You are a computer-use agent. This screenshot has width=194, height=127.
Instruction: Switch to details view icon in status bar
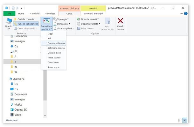tap(180, 120)
